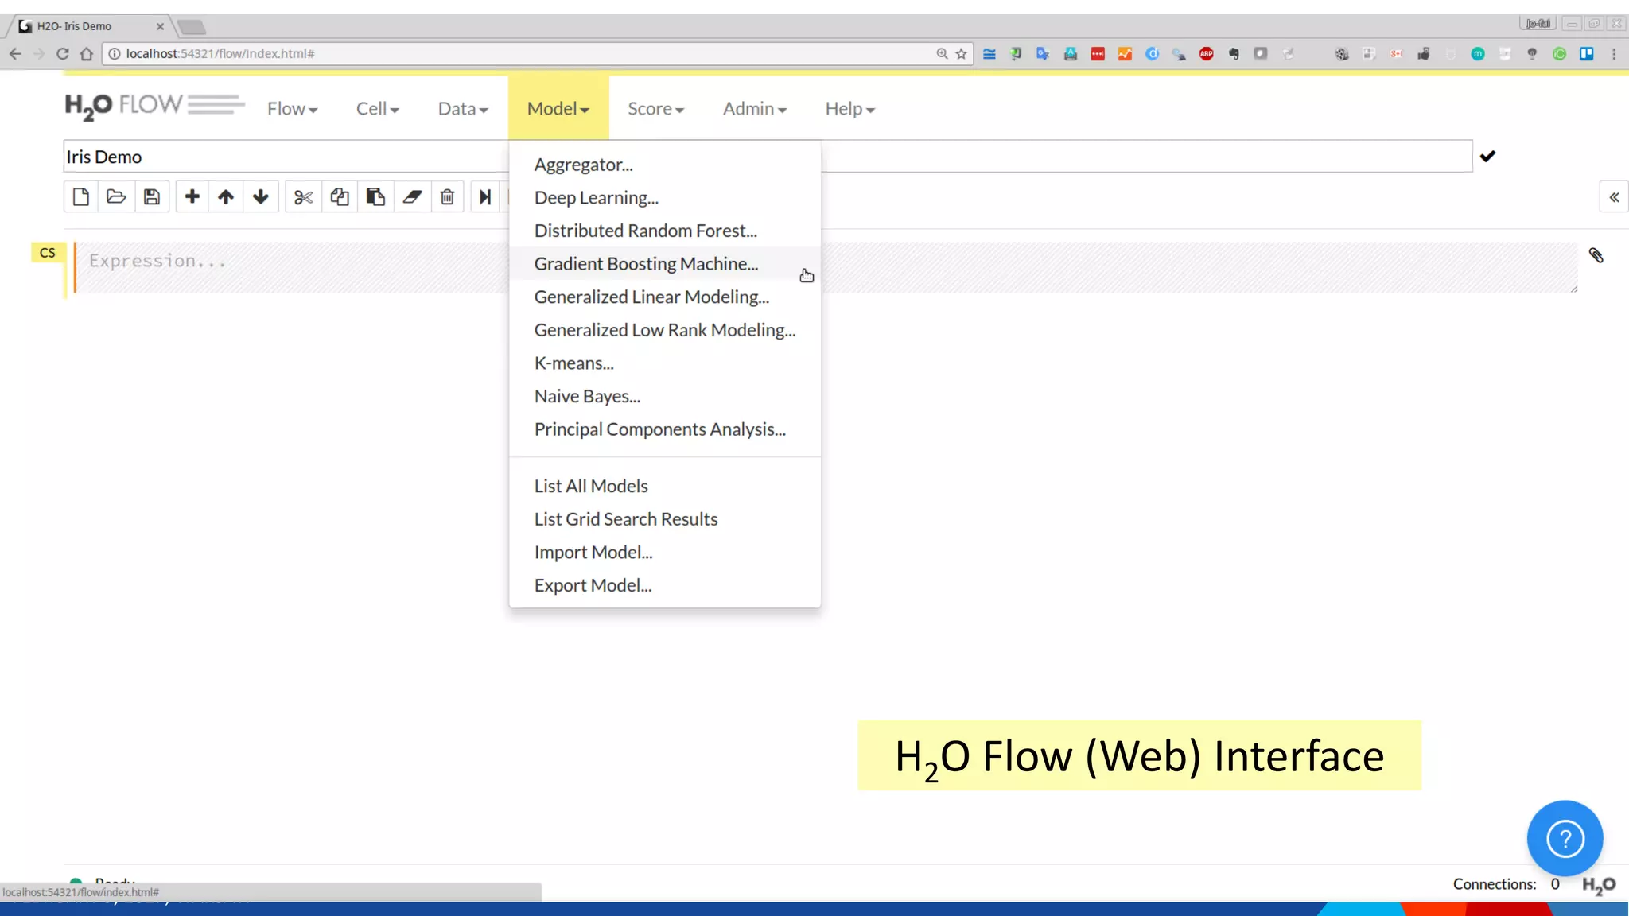Click the H2O logo in the status bar
The width and height of the screenshot is (1629, 916).
point(1599,885)
